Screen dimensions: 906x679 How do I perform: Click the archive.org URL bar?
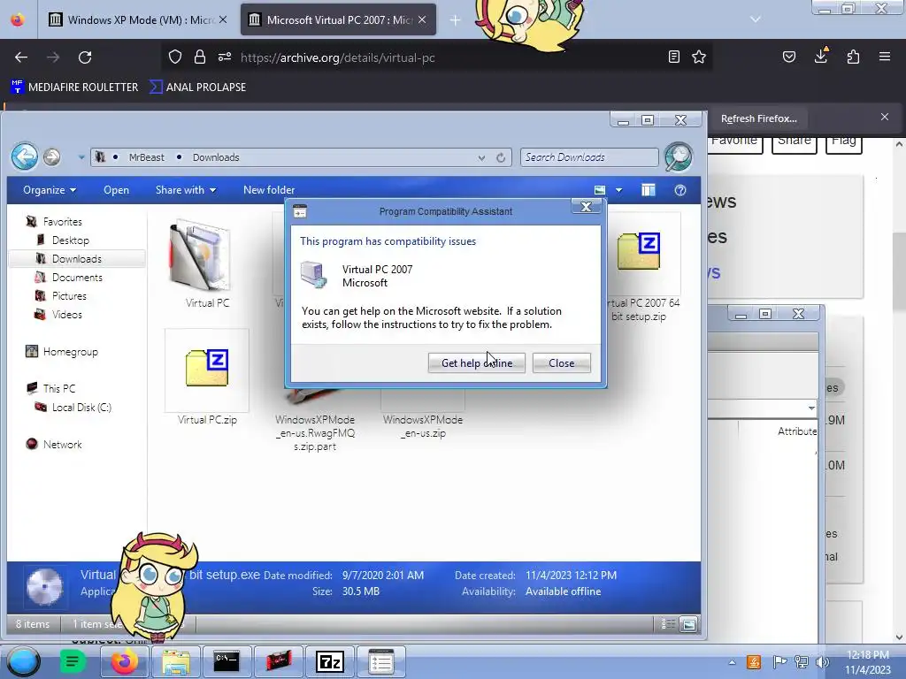[x=439, y=57]
